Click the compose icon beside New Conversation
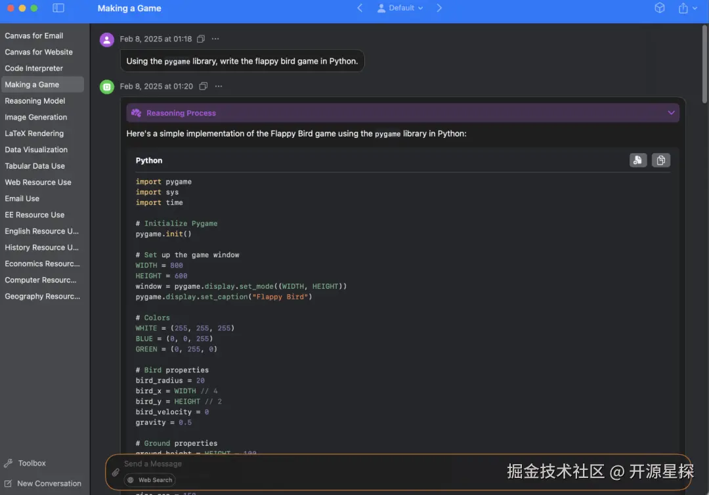The image size is (709, 495). coord(8,484)
